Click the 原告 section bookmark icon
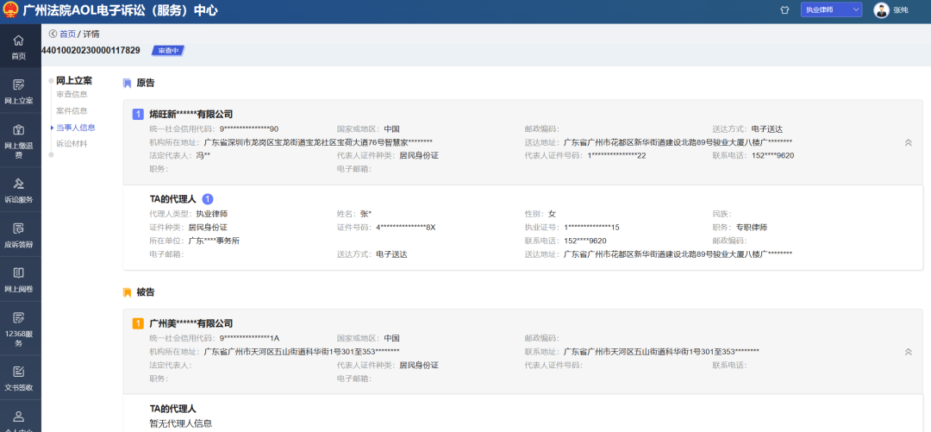 (127, 83)
